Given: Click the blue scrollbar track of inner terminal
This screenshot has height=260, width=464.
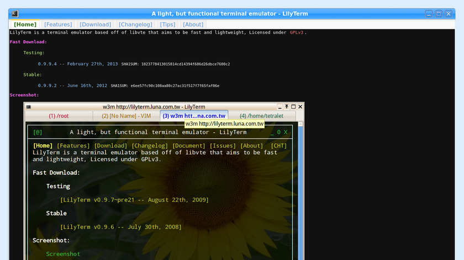Looking at the screenshot, I should [300, 193].
